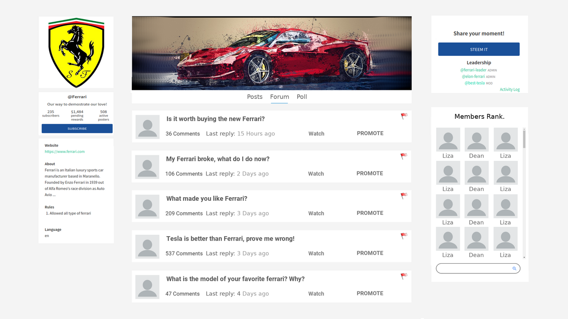
Task: Flag the "model of your favorite ferrari" thread
Action: click(x=404, y=276)
